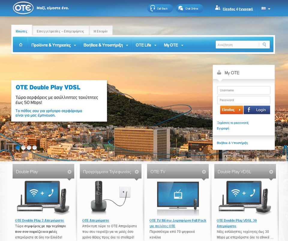Screen dimensions: 288x241
Task: Select the third carousel slide dot
Action: pyautogui.click(x=29, y=147)
